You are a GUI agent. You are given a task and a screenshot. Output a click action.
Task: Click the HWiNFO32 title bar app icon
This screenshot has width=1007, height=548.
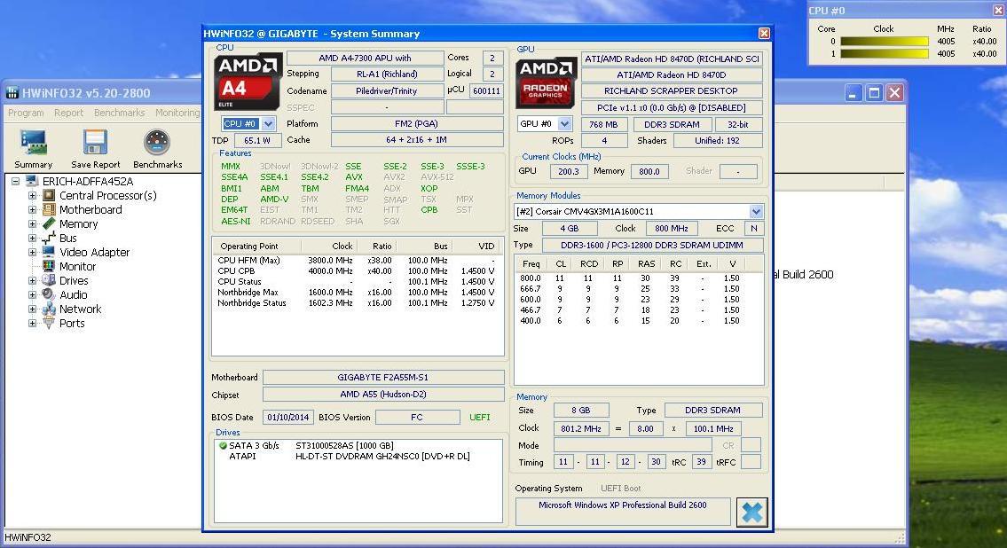coord(12,92)
